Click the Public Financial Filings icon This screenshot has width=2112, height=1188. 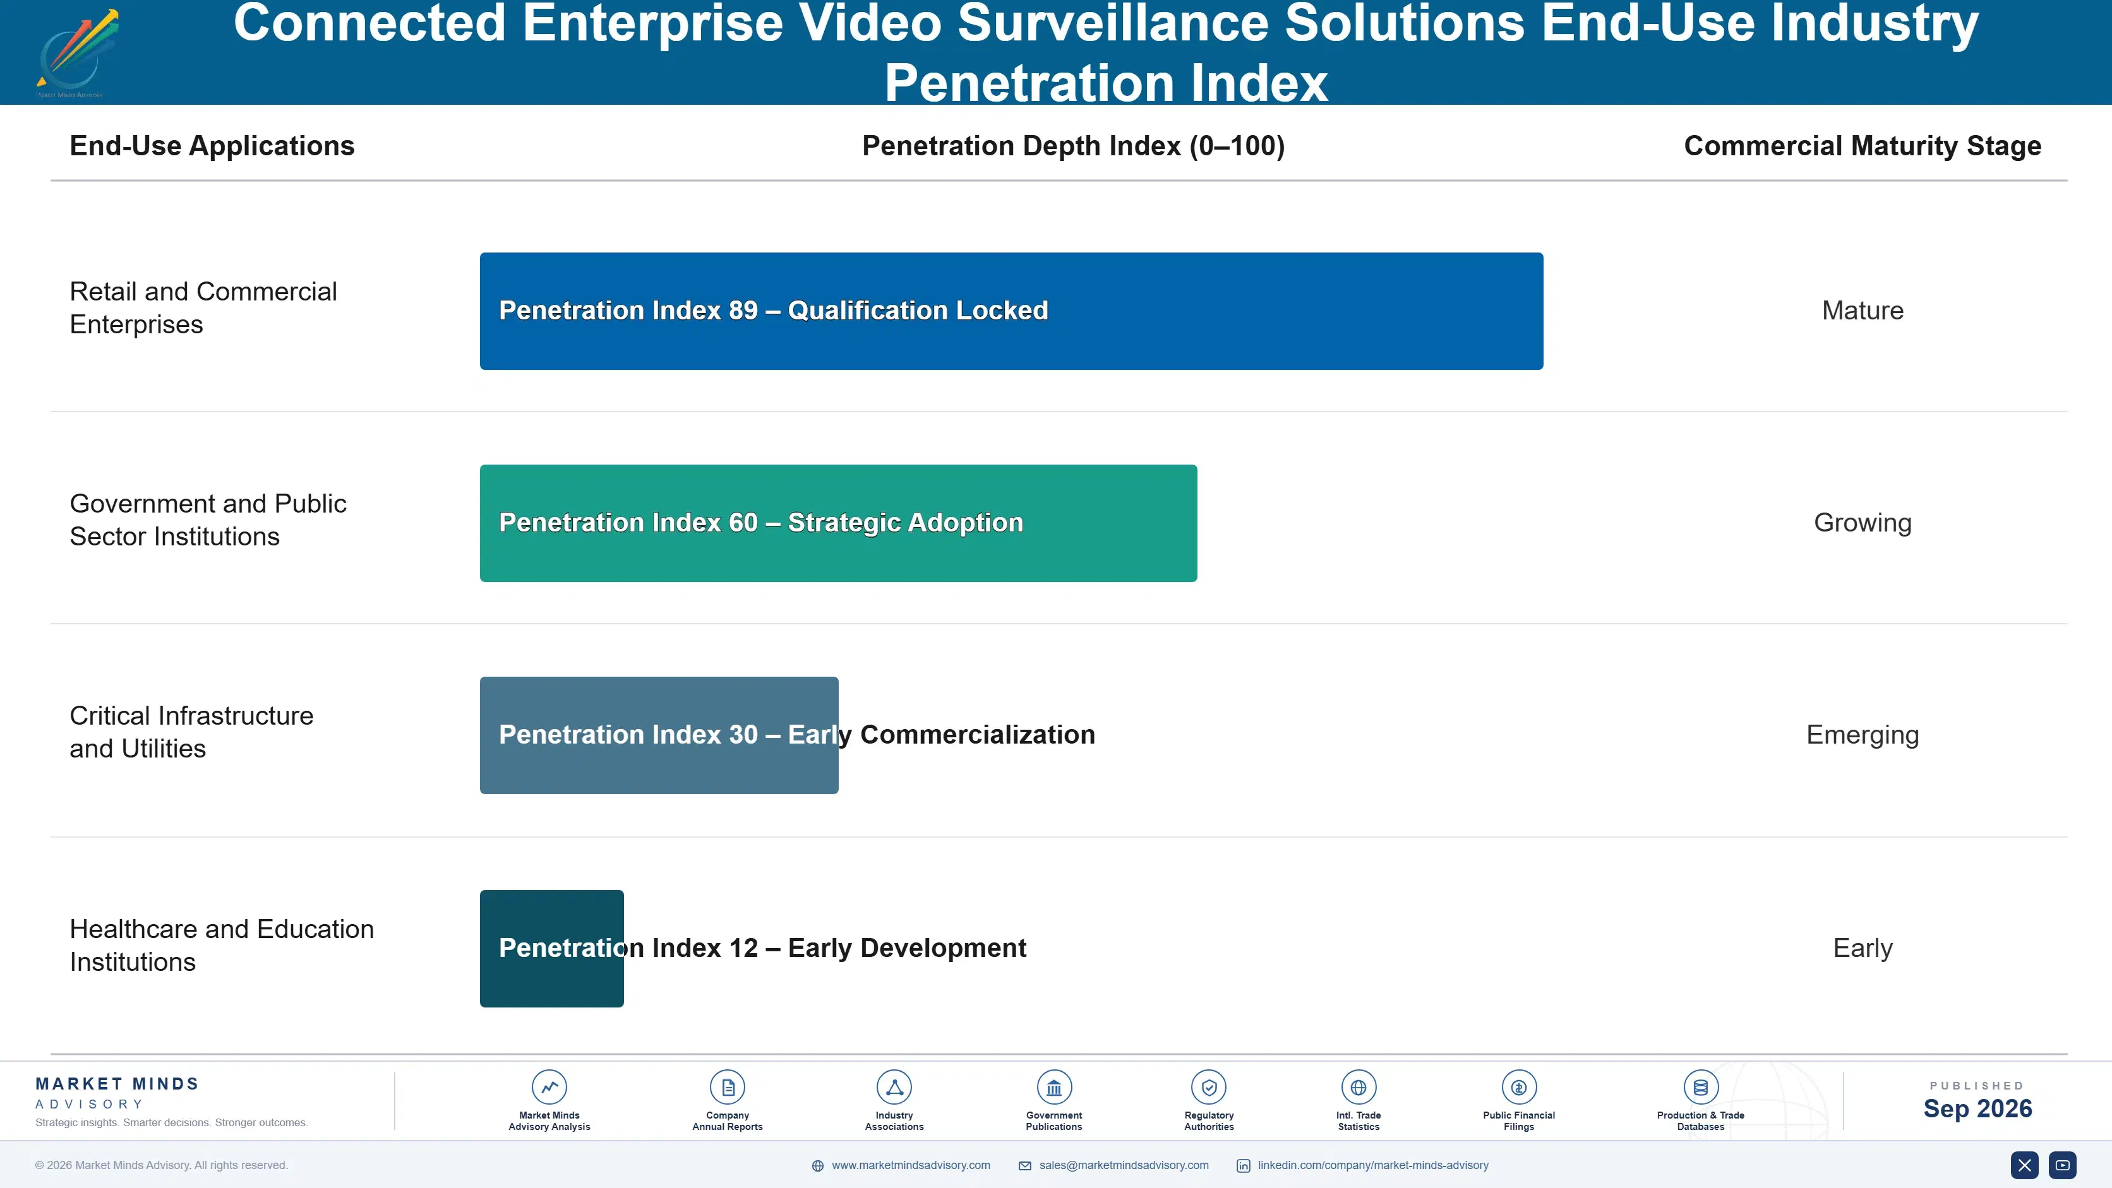click(x=1518, y=1087)
